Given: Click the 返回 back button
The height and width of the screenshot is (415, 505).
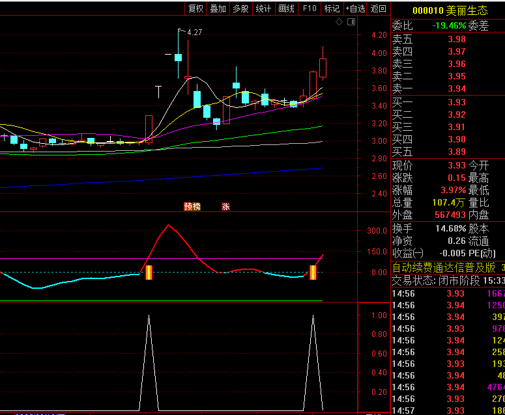Looking at the screenshot, I should [x=378, y=8].
